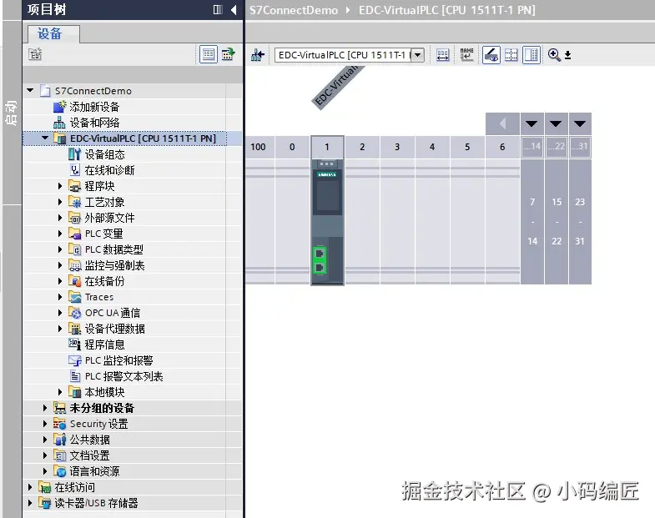
Task: Expand the PLC 数据类型 folder
Action: pos(60,249)
